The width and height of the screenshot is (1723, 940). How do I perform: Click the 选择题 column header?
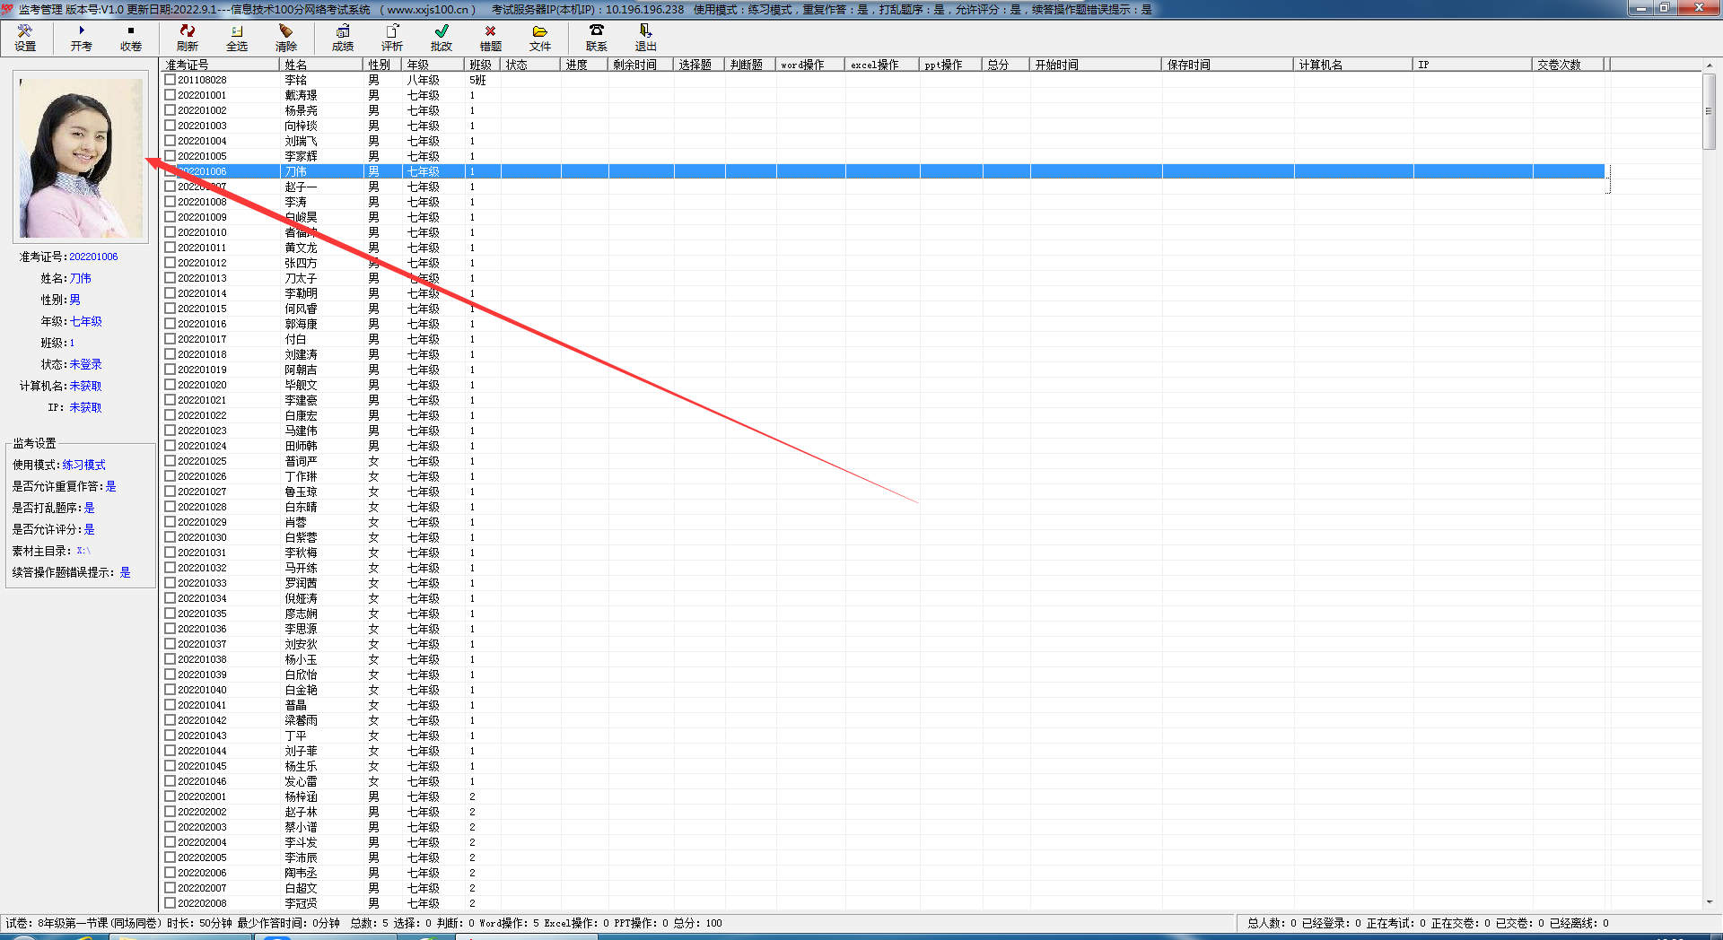coord(699,65)
